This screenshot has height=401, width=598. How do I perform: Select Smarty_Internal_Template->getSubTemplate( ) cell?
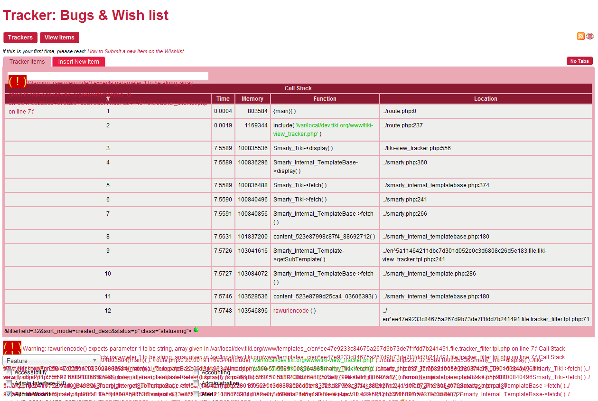tap(325, 255)
